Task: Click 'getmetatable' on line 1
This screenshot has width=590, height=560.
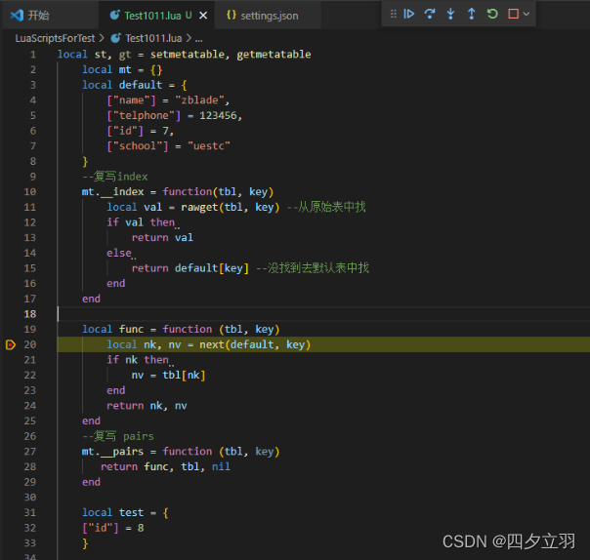Action: click(274, 55)
